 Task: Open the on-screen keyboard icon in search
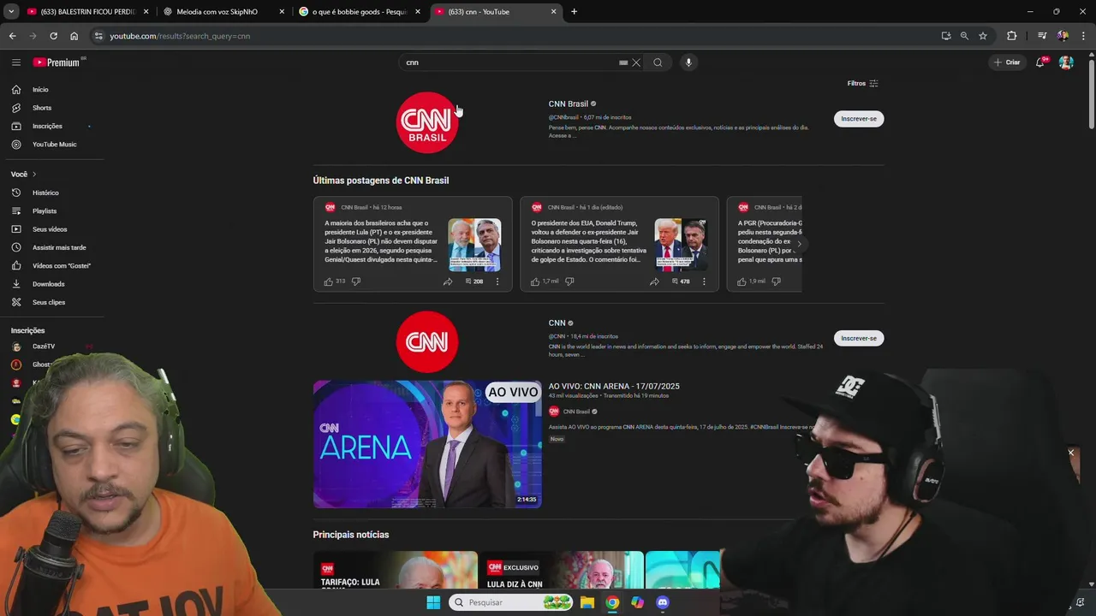623,62
